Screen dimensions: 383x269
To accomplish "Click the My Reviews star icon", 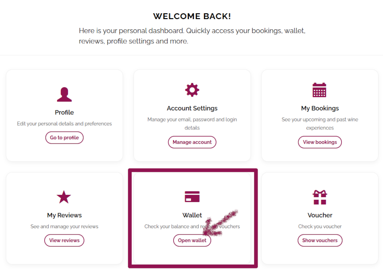I will [x=64, y=197].
